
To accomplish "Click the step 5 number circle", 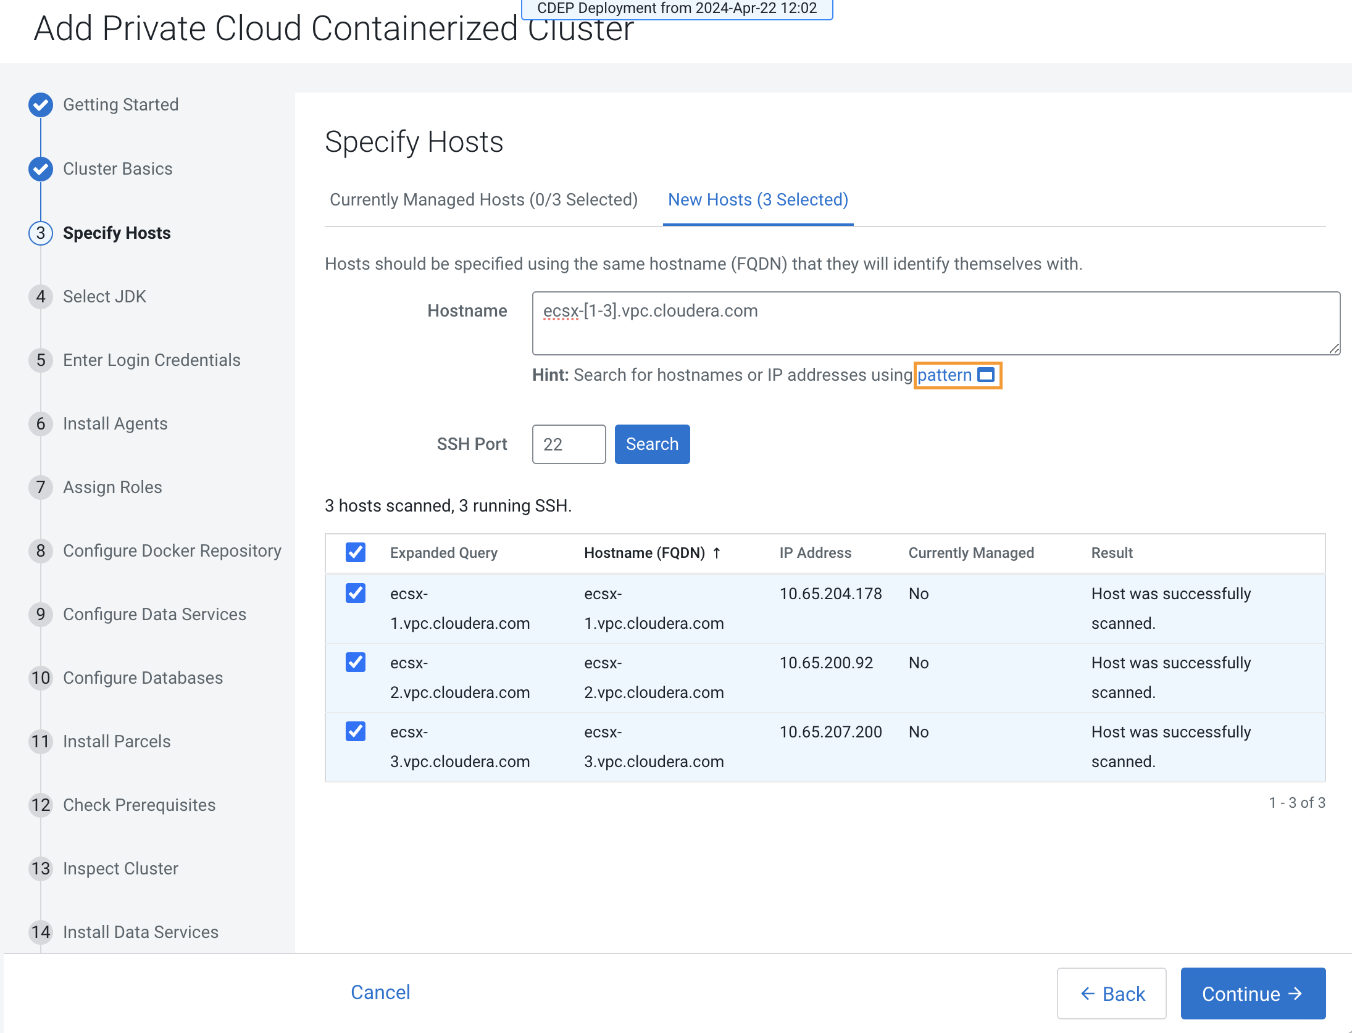I will (41, 360).
